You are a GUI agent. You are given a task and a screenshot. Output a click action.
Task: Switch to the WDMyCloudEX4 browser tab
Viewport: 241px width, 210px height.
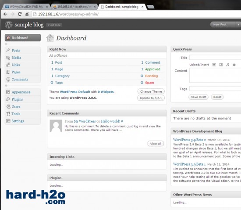[x=26, y=7]
